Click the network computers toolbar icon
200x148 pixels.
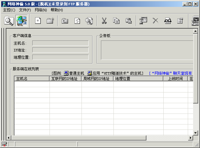[21, 21]
